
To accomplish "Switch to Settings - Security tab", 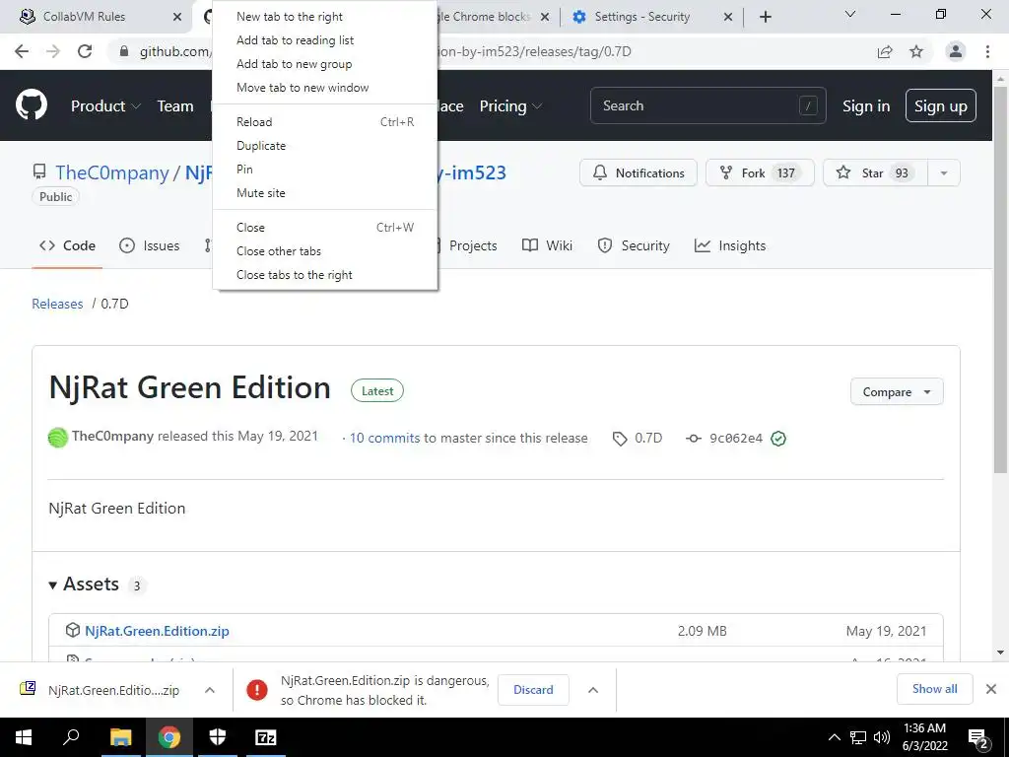I will (x=650, y=17).
